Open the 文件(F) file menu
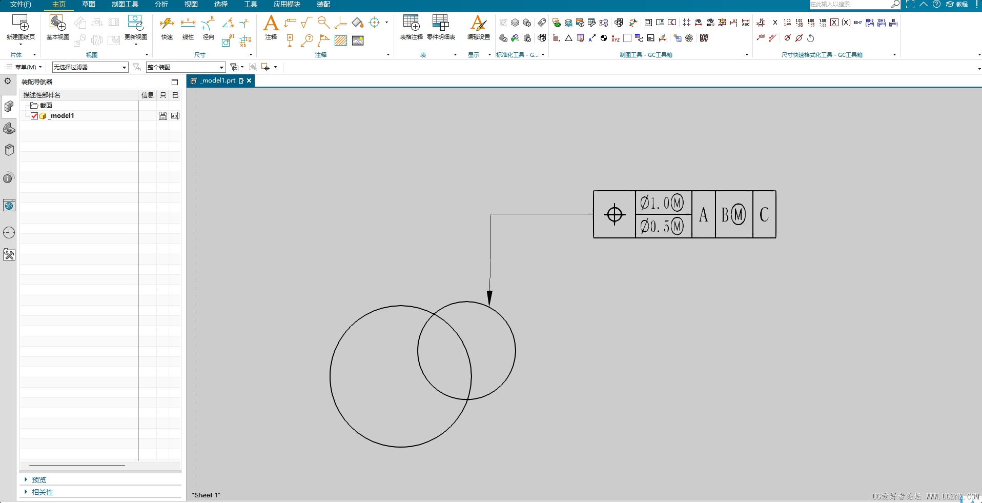Image resolution: width=982 pixels, height=503 pixels. [21, 5]
